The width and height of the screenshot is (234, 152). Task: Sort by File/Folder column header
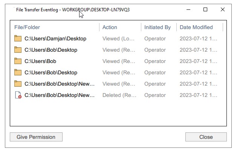point(27,27)
